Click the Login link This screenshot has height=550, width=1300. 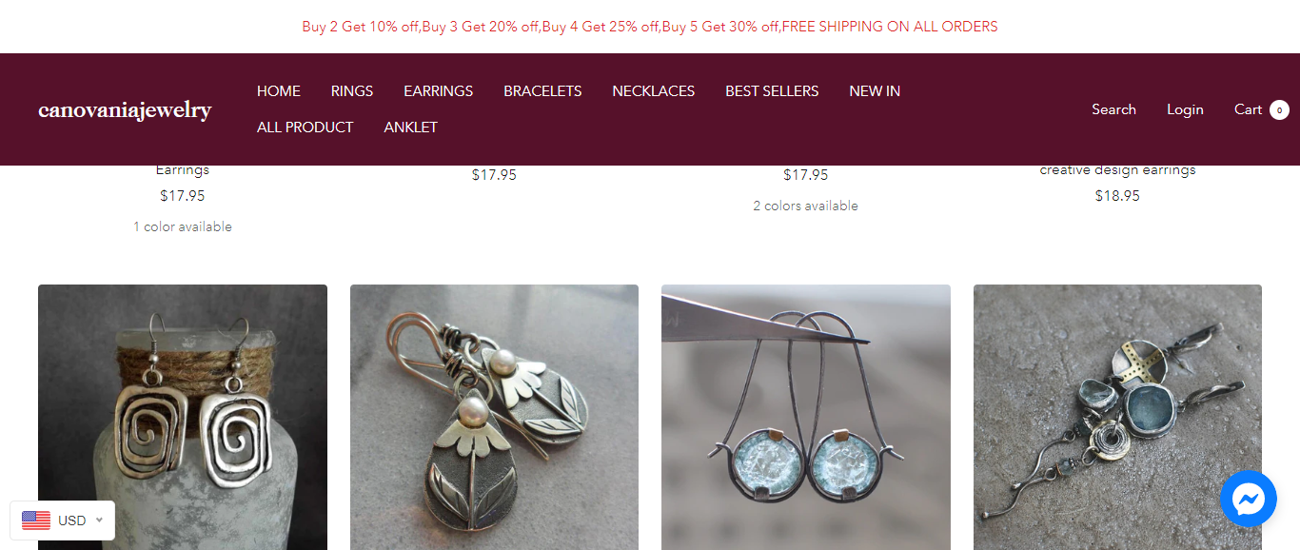click(1185, 109)
